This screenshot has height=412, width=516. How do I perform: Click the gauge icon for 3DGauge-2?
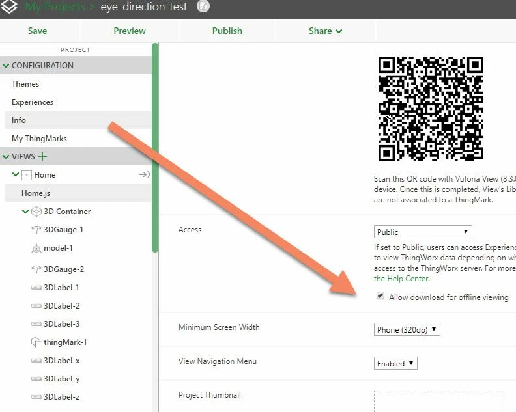coord(36,269)
